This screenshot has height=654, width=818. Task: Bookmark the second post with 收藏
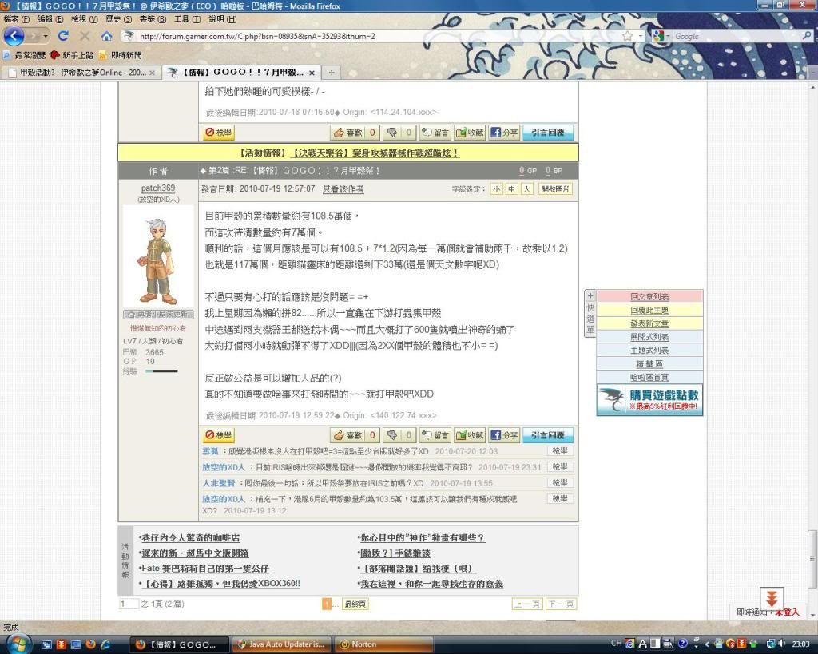point(470,435)
